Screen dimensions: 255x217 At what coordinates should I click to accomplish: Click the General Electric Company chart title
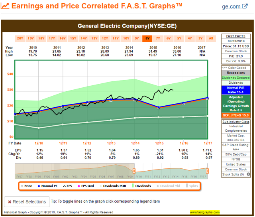(x=127, y=26)
